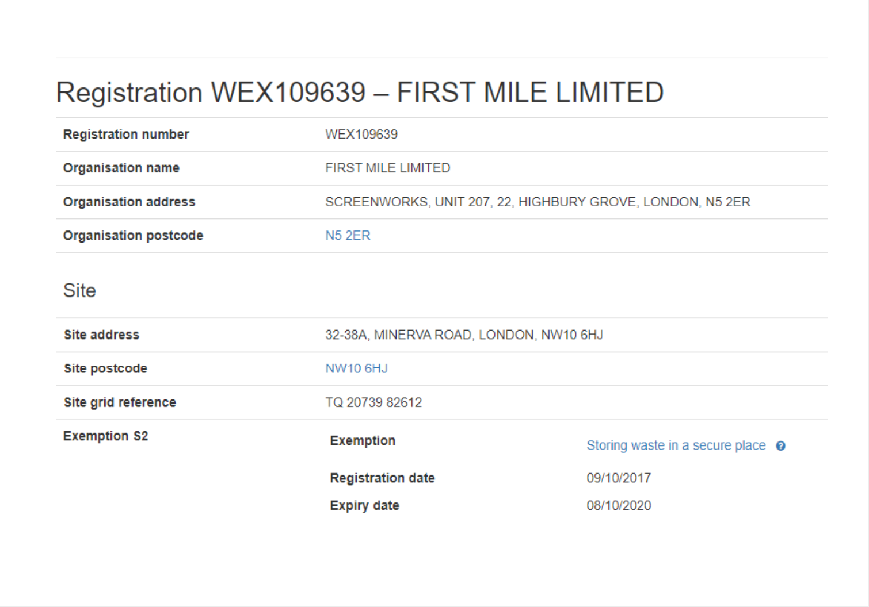Open the Storing waste in a secure place link
Image resolution: width=869 pixels, height=607 pixels.
(676, 445)
